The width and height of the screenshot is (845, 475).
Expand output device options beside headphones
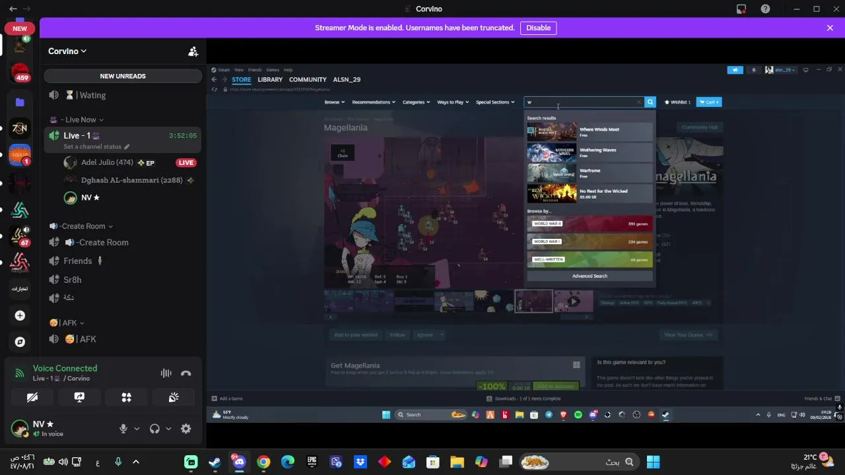168,428
